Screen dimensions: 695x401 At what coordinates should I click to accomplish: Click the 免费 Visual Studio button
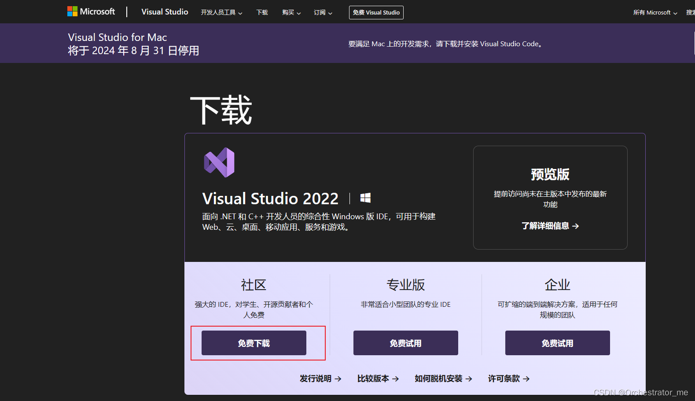coord(376,12)
